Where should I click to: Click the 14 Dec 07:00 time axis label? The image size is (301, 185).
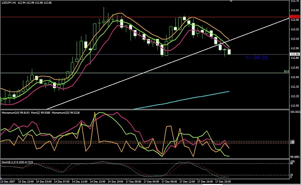62,182
